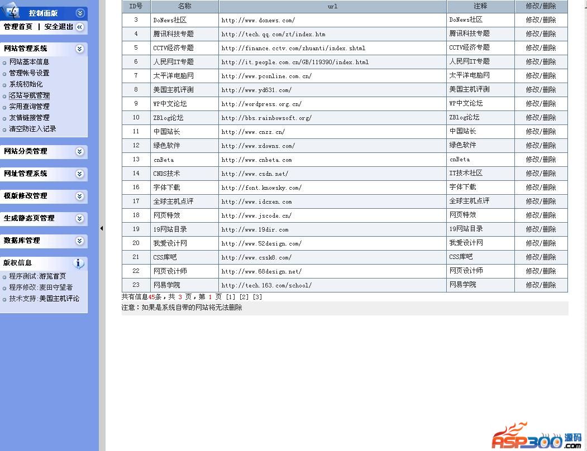This screenshot has height=451, width=587.
Task: Click the url http://www.68design.net/
Action: point(261,271)
